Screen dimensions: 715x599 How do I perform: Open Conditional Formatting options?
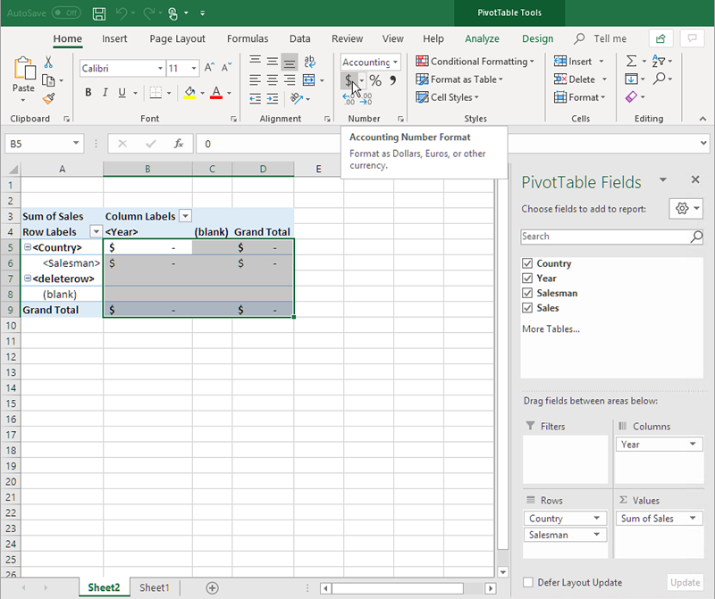point(475,61)
